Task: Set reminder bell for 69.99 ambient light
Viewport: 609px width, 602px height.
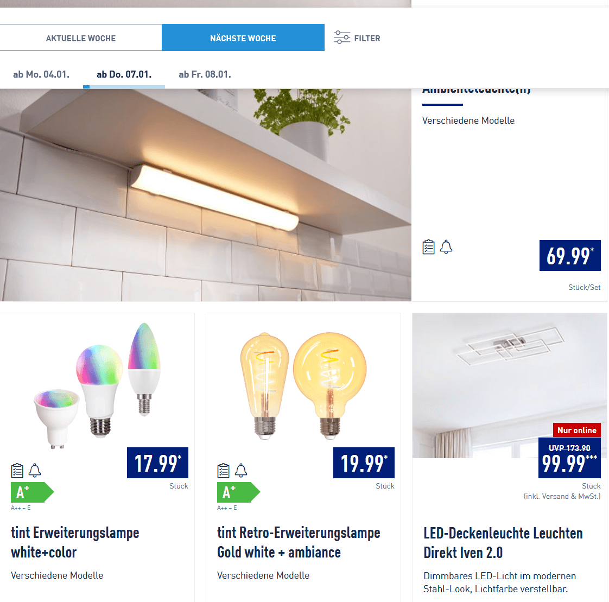Action: 446,247
